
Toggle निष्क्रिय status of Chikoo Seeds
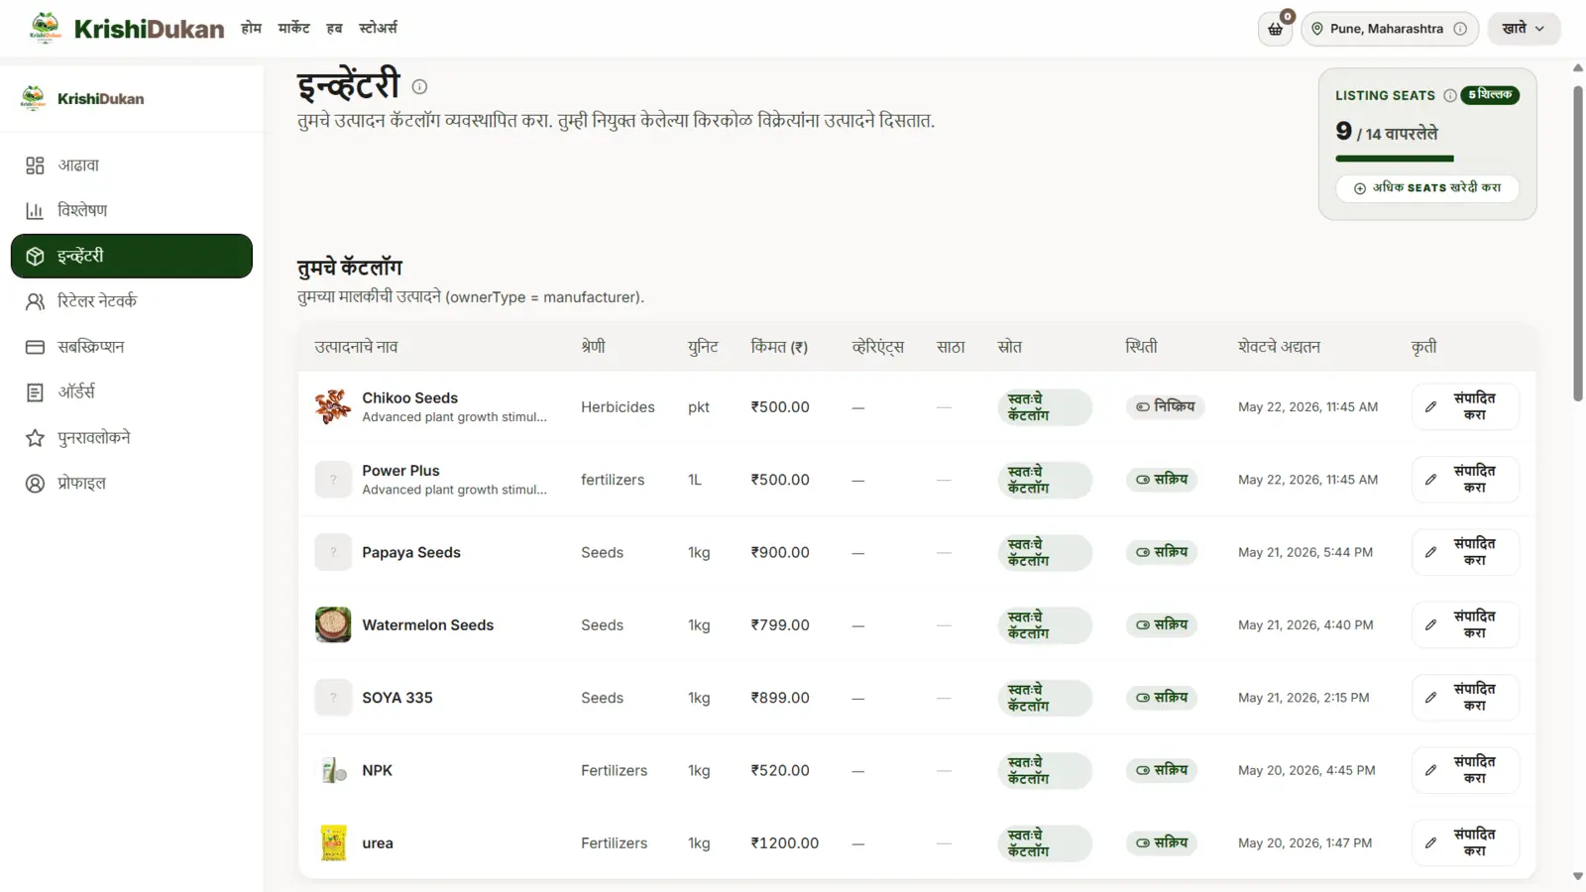point(1165,406)
